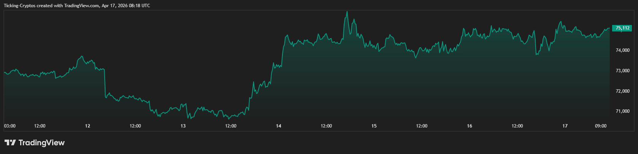Open the TradingView wordmark link
638x154 pixels.
pyautogui.click(x=41, y=143)
